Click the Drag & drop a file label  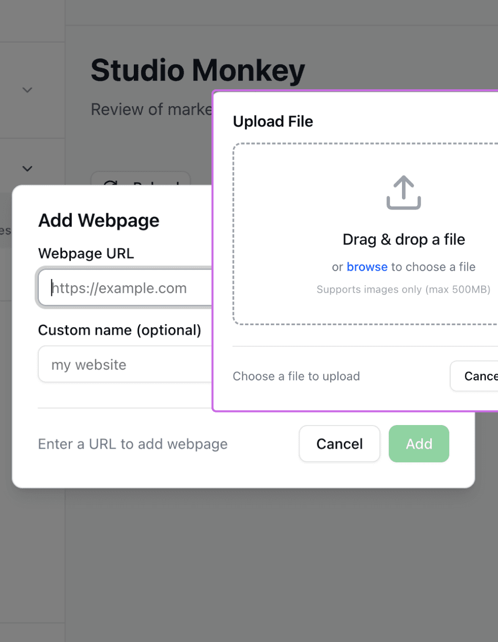coord(404,239)
